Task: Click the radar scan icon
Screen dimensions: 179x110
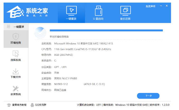Action: tap(40, 33)
